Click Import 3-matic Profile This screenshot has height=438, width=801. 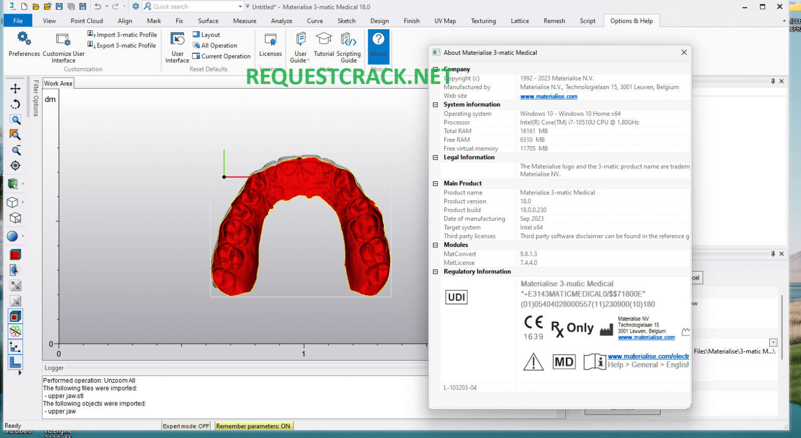coord(124,34)
